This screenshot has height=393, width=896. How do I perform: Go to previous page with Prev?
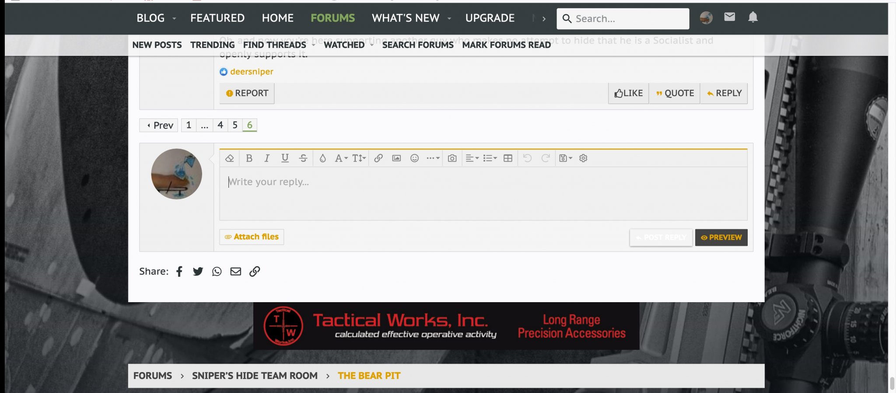159,125
